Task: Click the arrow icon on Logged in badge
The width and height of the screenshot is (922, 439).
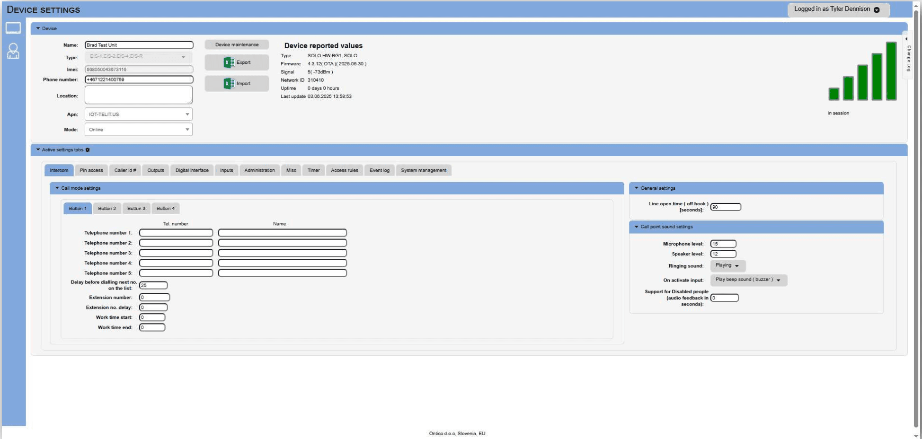Action: coord(876,9)
